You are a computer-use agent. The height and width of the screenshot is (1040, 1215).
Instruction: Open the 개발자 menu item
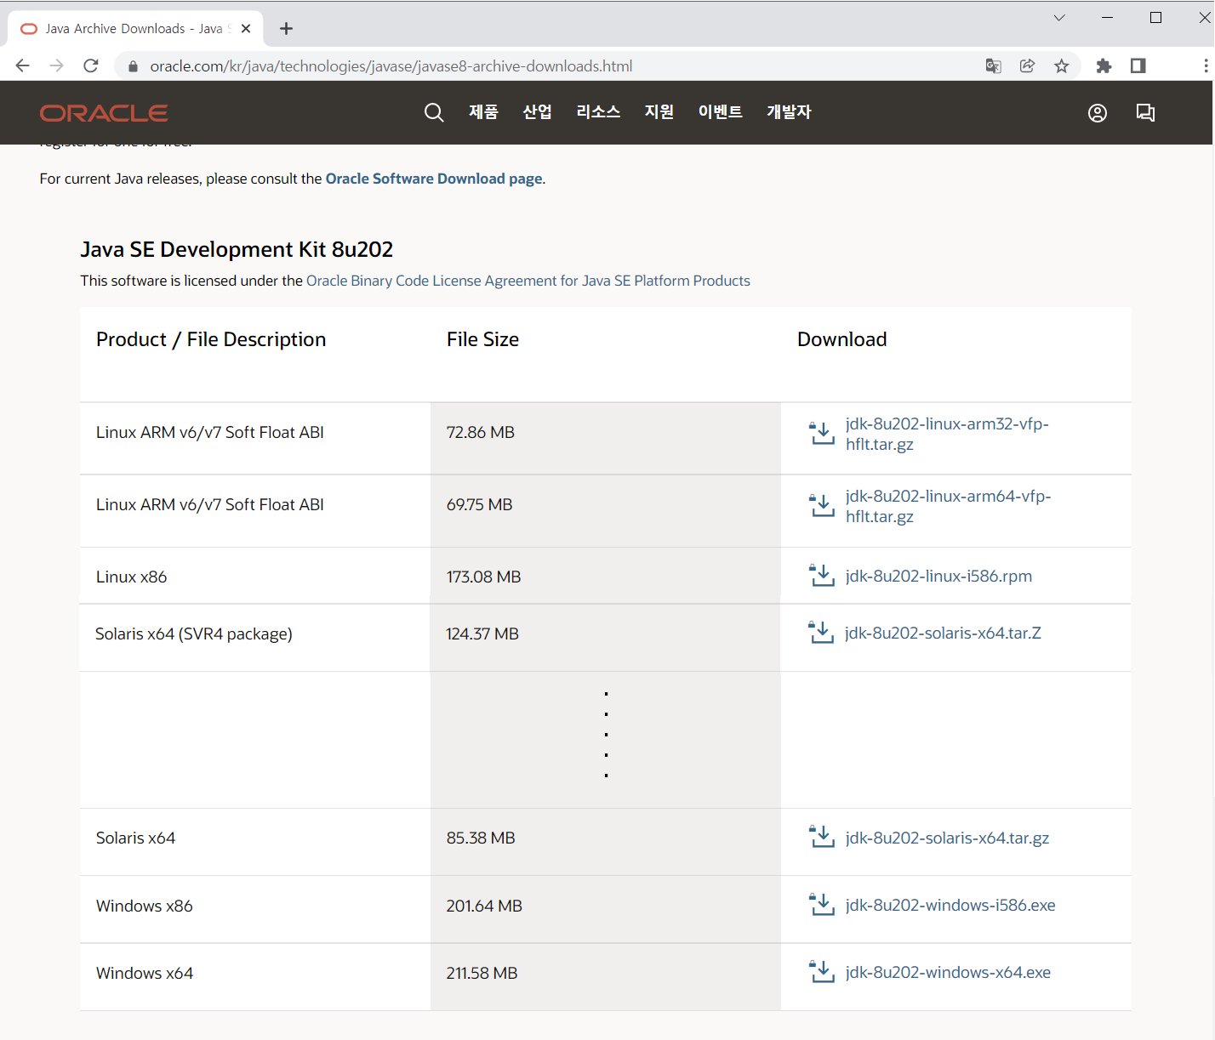pos(789,111)
